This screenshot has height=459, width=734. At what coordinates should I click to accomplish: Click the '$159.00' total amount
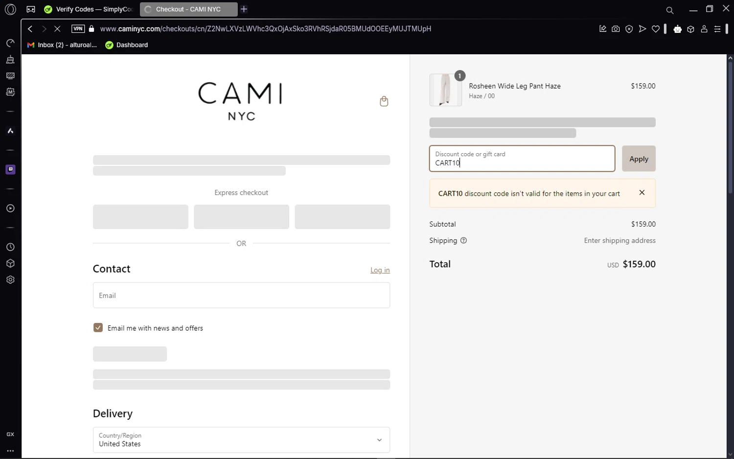(x=639, y=264)
